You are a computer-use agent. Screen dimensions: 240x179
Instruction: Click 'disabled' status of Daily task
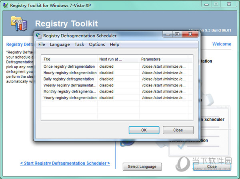[x=106, y=79]
